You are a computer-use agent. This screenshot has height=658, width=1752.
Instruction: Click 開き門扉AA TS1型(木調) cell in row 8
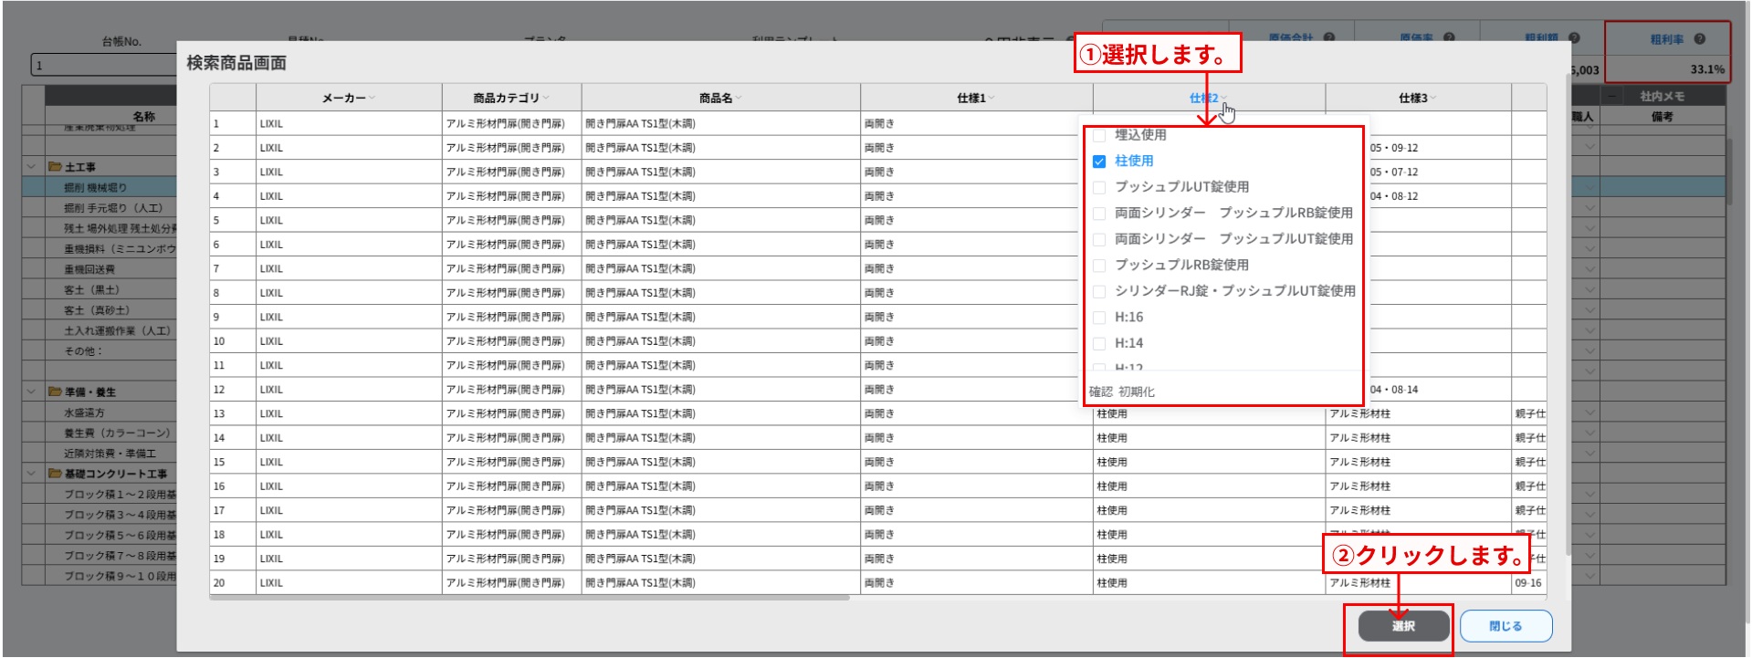[x=720, y=293]
